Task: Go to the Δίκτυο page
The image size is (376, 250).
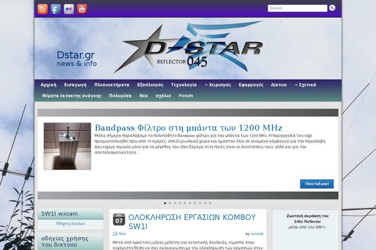Action: coord(279,85)
